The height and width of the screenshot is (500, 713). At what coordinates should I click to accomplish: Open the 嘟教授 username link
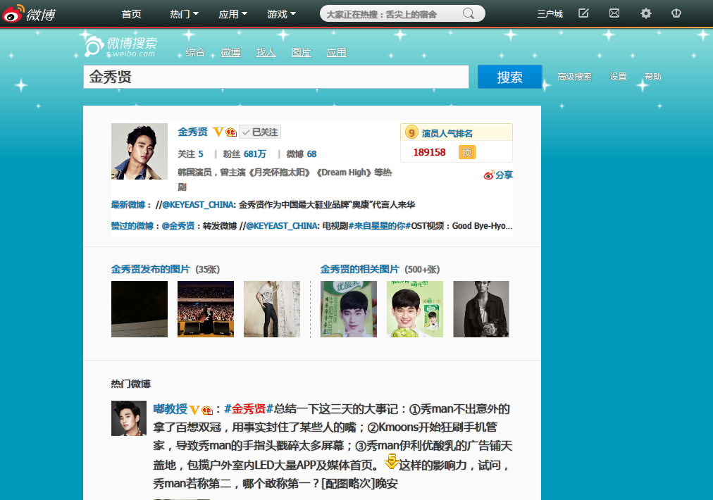click(x=170, y=409)
